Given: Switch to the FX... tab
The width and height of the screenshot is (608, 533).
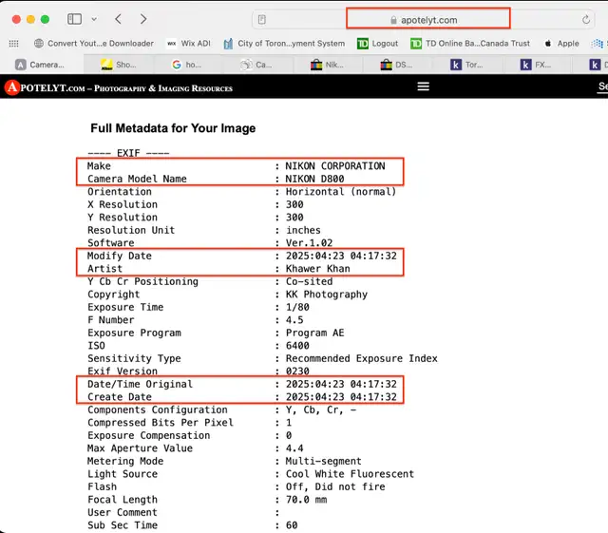Looking at the screenshot, I should [x=536, y=65].
